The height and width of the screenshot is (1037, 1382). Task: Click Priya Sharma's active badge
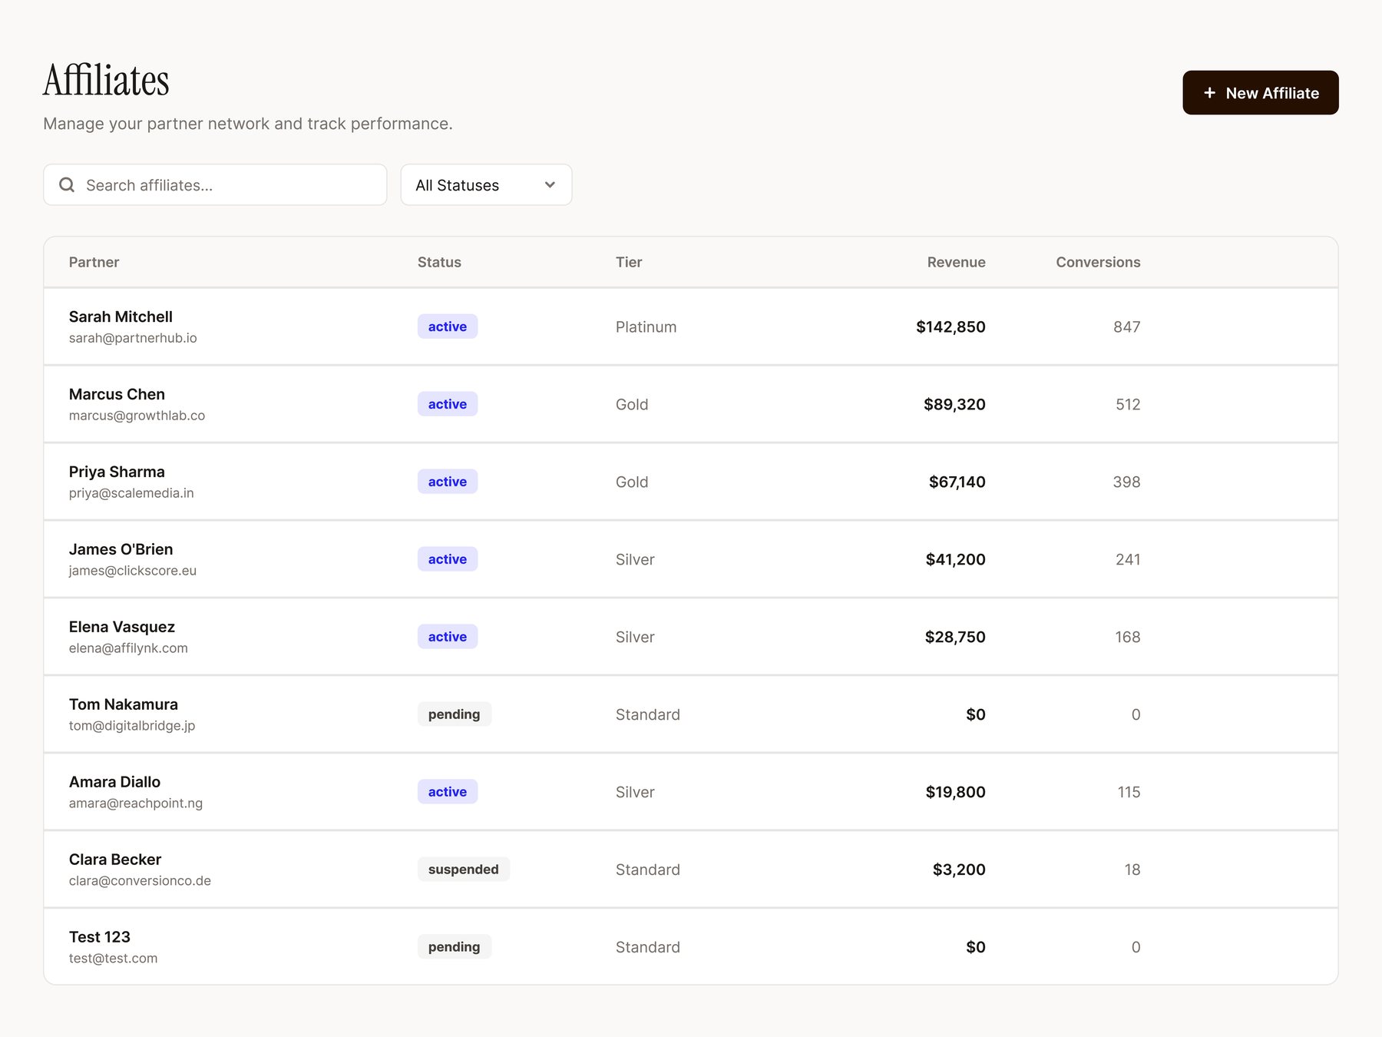click(448, 482)
